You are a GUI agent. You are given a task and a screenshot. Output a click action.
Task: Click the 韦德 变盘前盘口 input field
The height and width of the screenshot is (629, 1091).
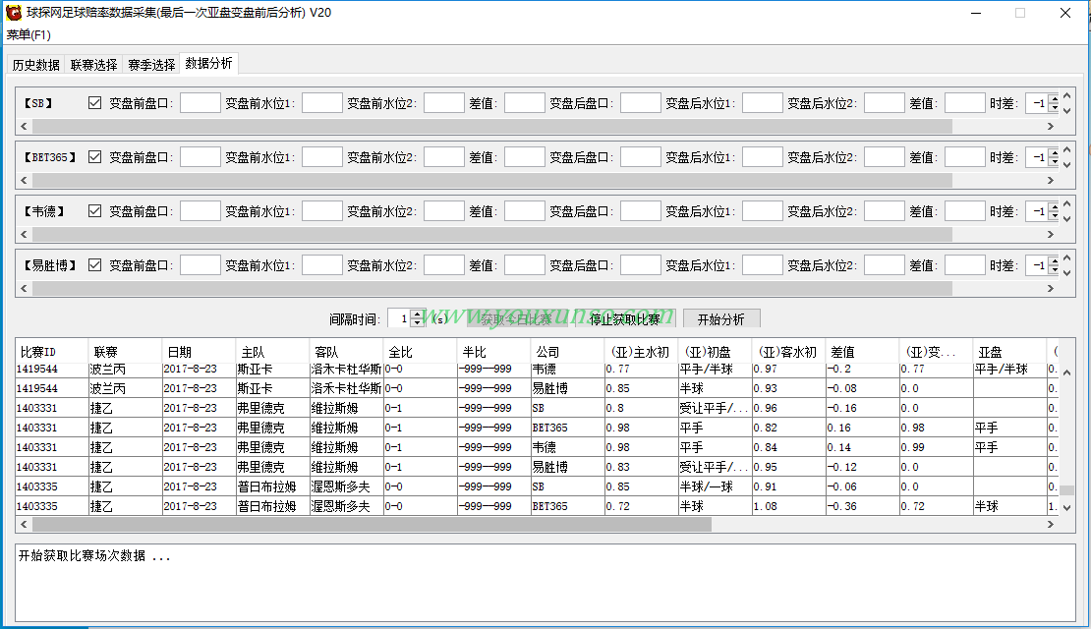pyautogui.click(x=201, y=211)
